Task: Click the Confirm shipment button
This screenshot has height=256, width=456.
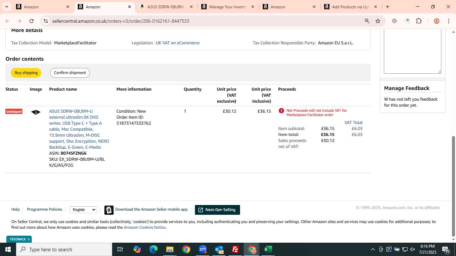Action: [70, 73]
